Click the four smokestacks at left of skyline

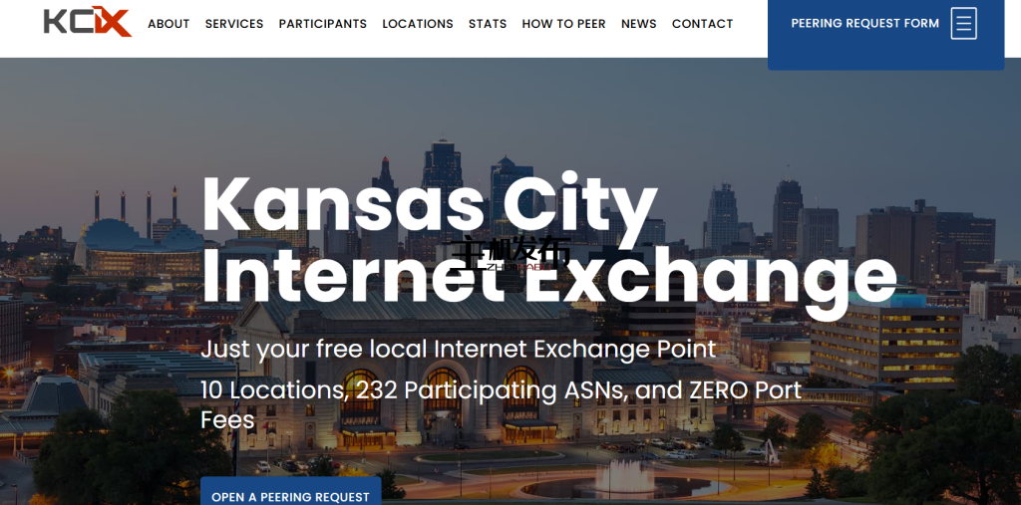[x=136, y=205]
